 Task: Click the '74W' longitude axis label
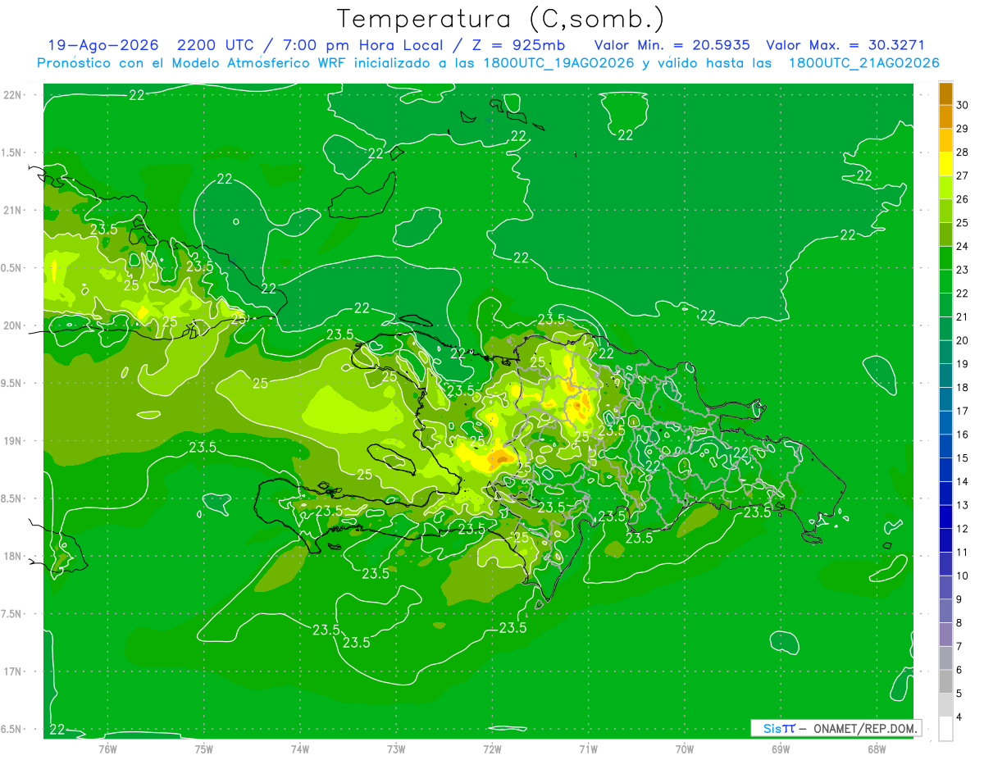click(x=299, y=749)
